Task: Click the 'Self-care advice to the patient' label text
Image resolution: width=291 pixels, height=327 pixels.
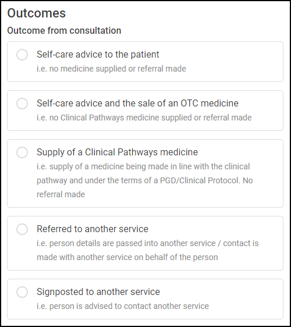Action: (x=98, y=55)
